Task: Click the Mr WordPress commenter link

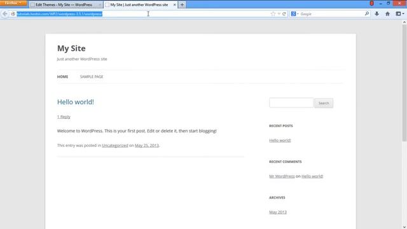Action: tap(282, 176)
